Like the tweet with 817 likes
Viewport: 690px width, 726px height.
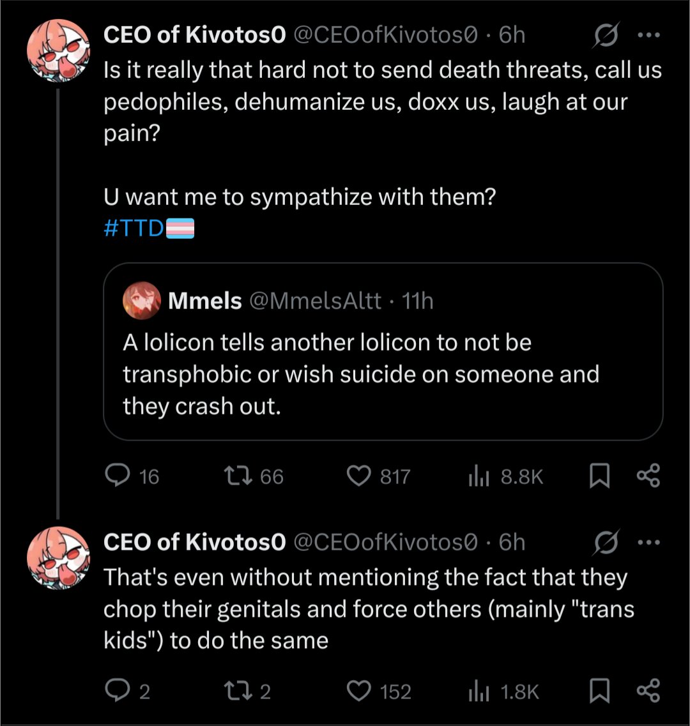tap(359, 476)
